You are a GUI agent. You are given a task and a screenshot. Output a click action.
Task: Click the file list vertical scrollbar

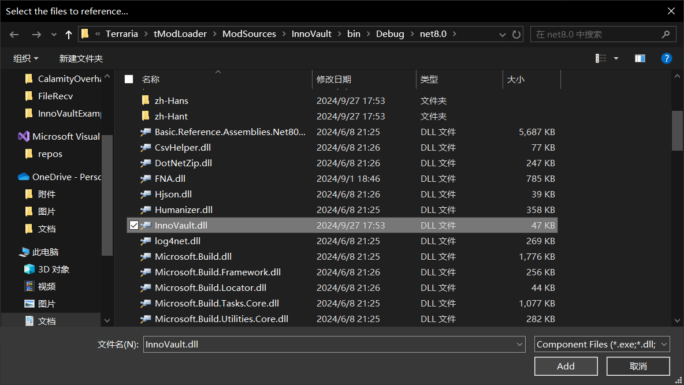click(x=677, y=131)
